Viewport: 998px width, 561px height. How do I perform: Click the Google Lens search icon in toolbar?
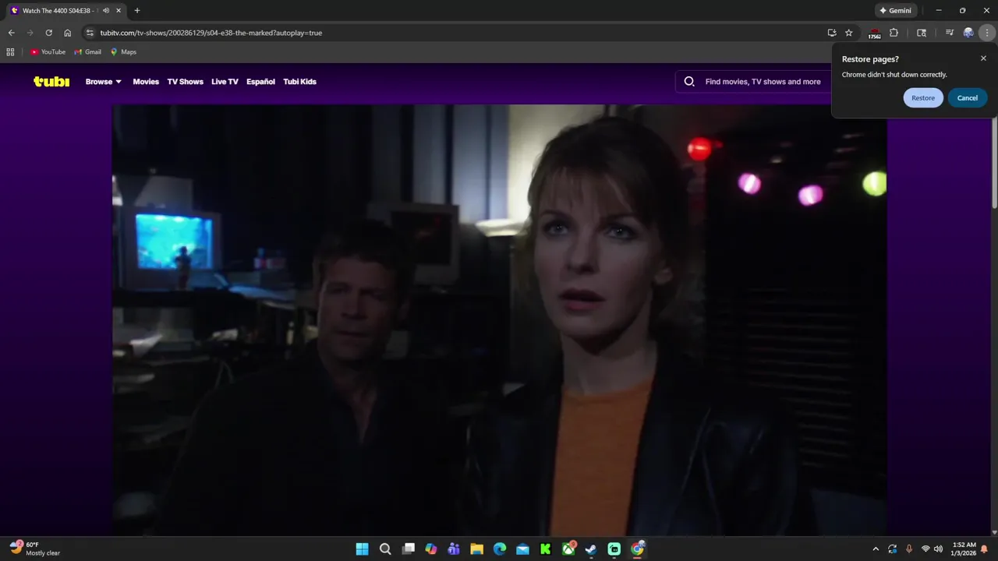coord(922,33)
